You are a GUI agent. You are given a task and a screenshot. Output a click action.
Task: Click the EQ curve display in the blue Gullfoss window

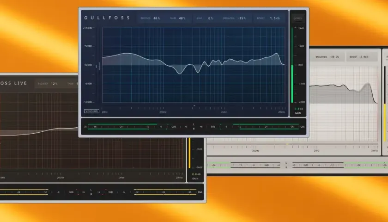pos(194,65)
